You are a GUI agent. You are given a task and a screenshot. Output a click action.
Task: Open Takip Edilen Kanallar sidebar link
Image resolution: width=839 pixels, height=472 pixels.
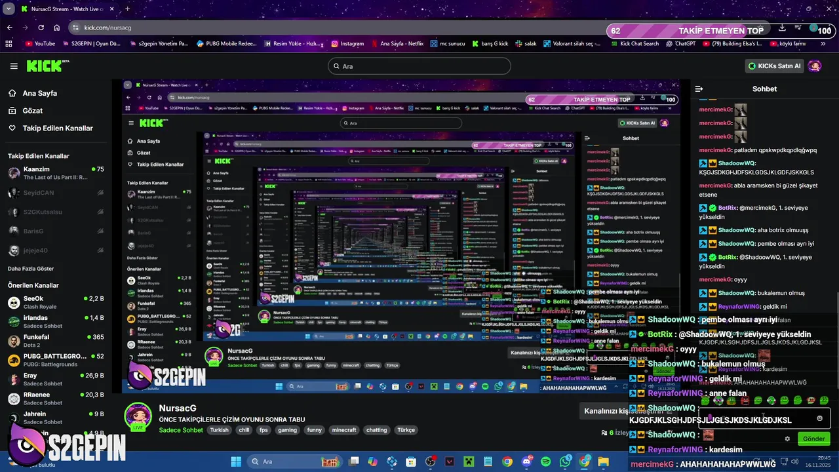pyautogui.click(x=58, y=128)
